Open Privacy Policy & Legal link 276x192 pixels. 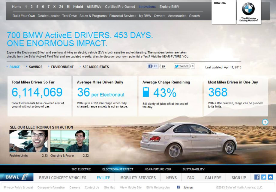pyautogui.click(x=18, y=187)
